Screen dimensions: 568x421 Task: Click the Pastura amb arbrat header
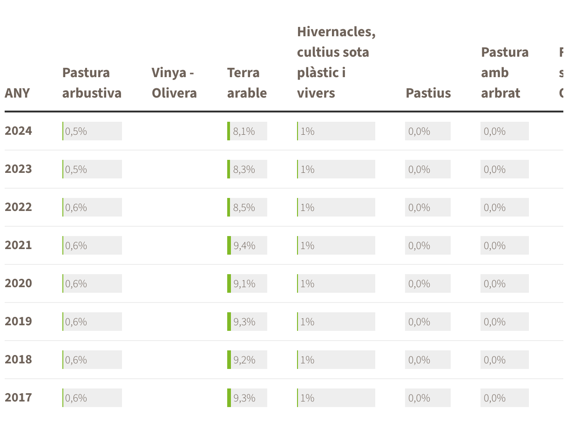pyautogui.click(x=505, y=72)
